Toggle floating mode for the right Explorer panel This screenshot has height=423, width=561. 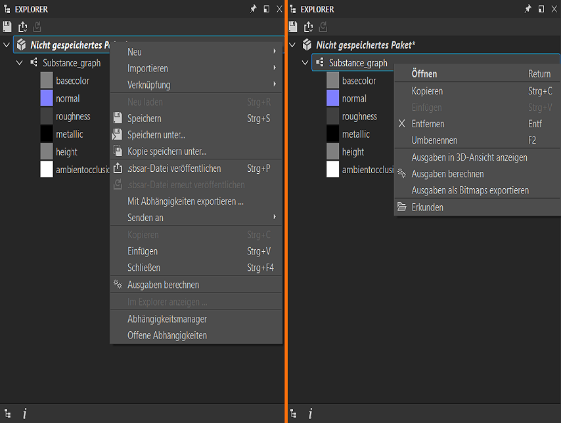click(x=541, y=9)
